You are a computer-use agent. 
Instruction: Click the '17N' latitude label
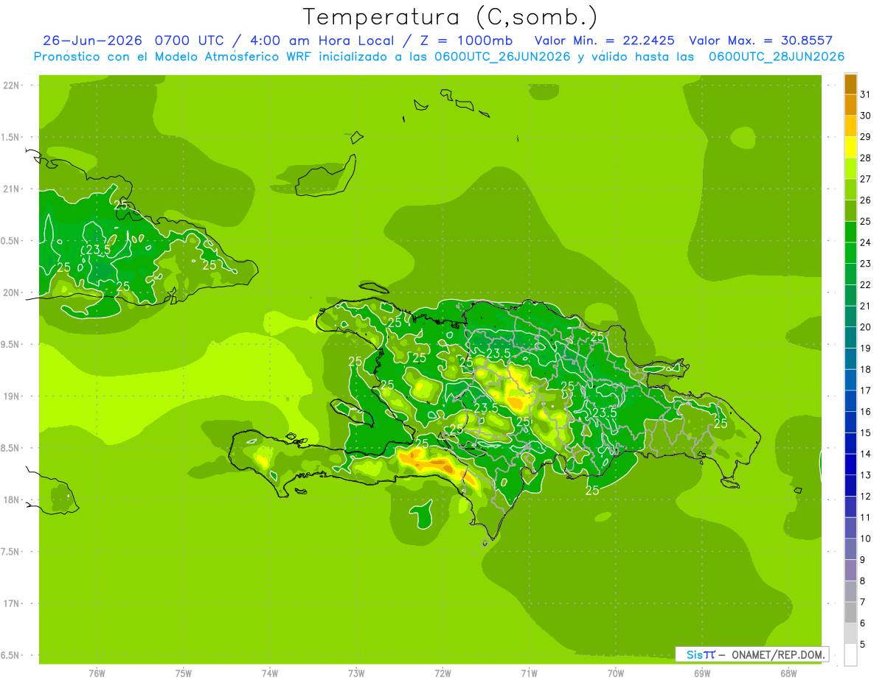point(11,603)
